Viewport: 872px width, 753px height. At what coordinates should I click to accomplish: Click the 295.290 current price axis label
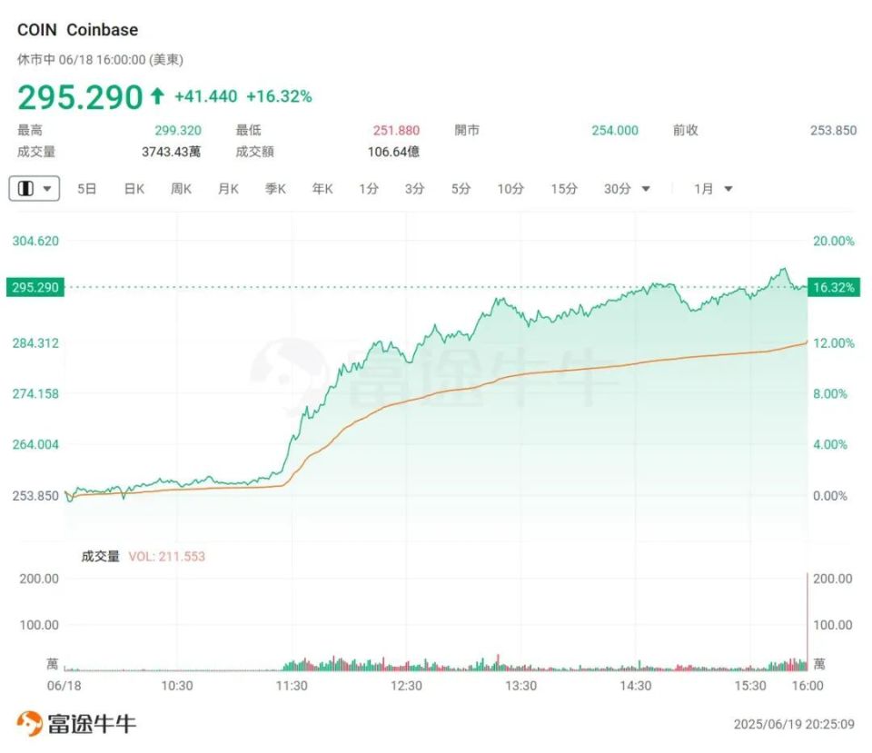coord(36,287)
